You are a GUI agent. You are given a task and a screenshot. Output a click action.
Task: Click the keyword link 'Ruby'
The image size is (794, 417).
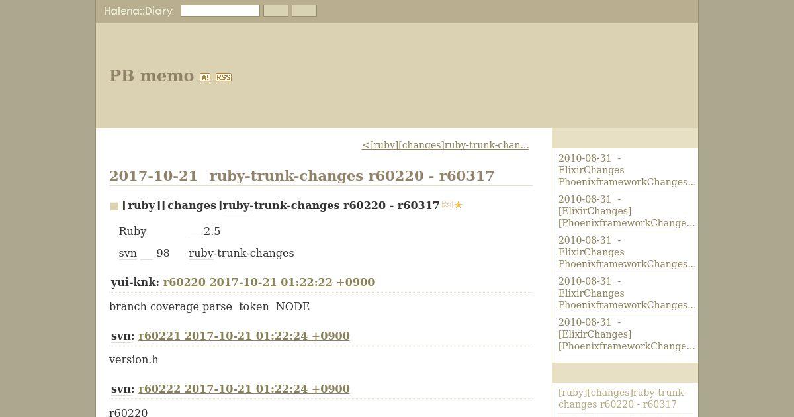132,232
